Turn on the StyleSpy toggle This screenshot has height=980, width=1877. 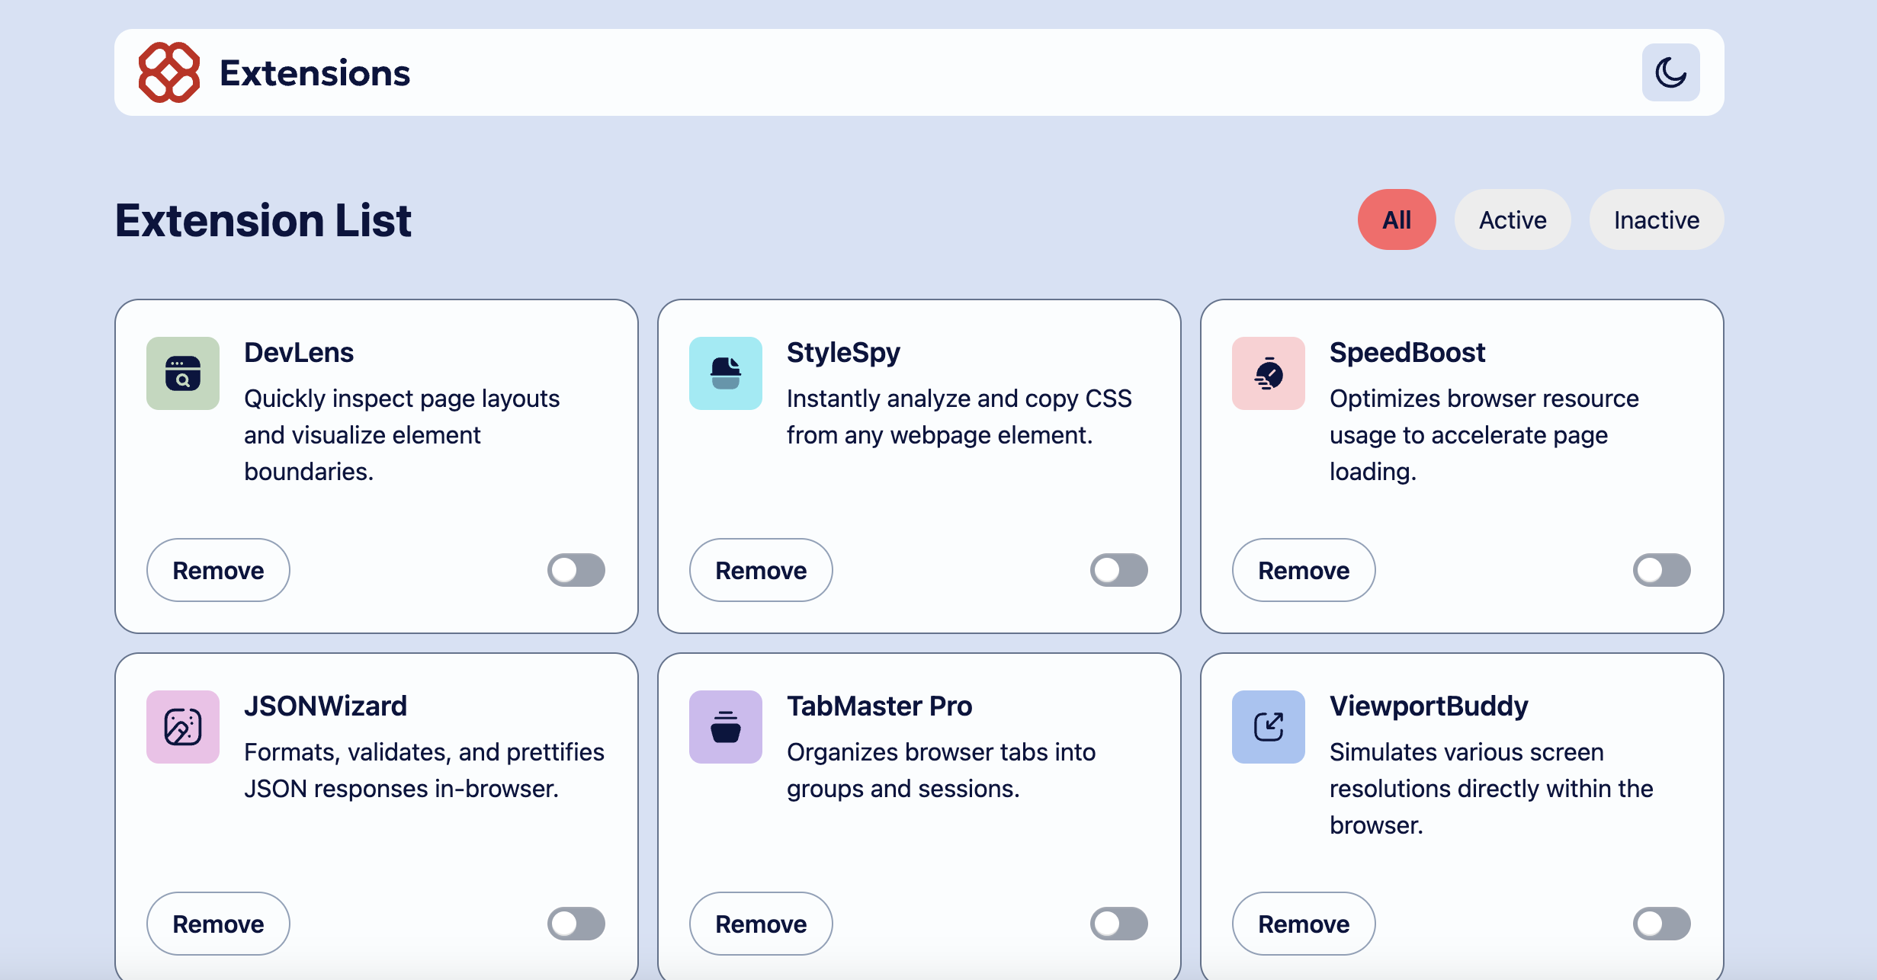1119,570
